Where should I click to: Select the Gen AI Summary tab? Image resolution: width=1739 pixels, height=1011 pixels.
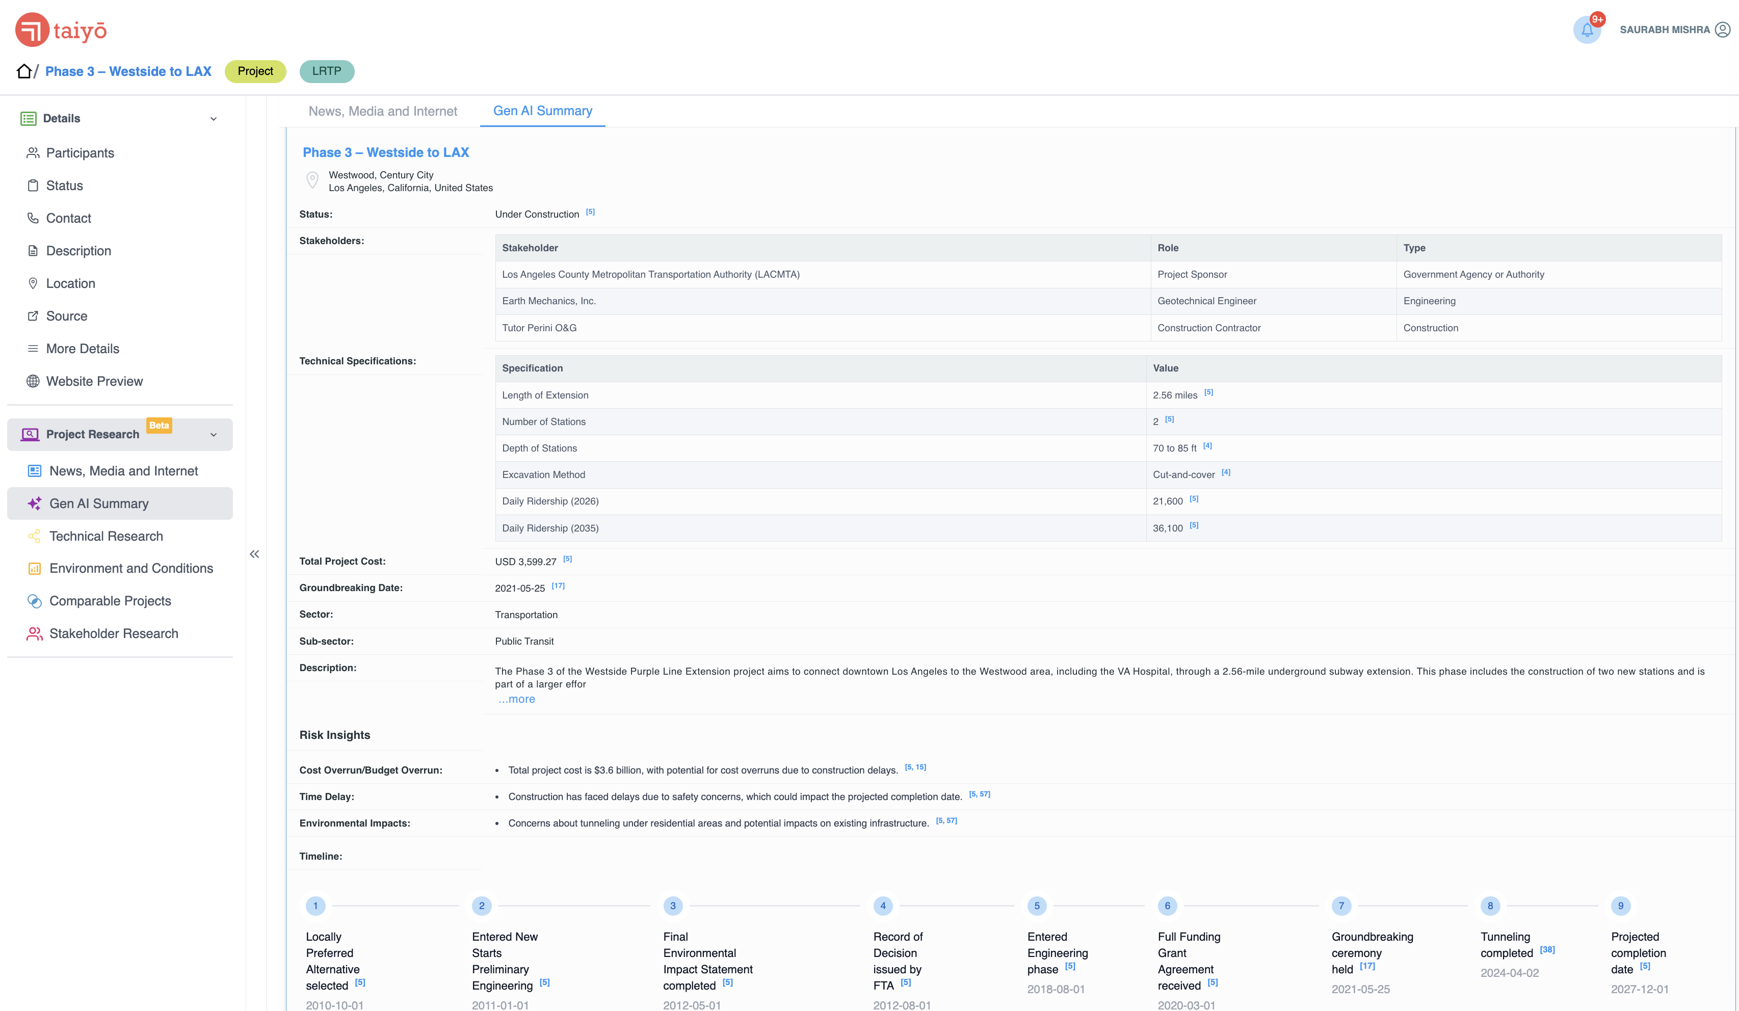[x=542, y=111]
